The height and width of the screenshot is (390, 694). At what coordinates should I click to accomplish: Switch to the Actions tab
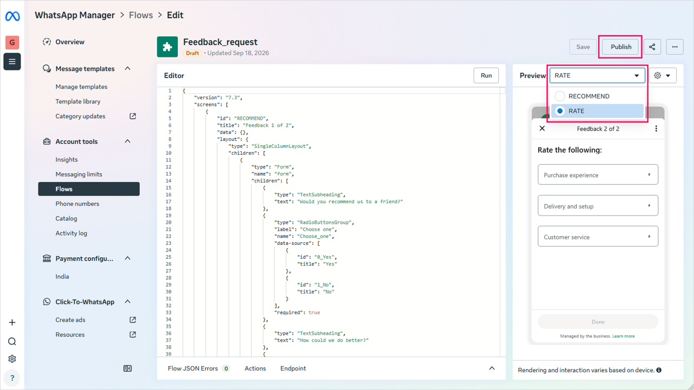[255, 368]
